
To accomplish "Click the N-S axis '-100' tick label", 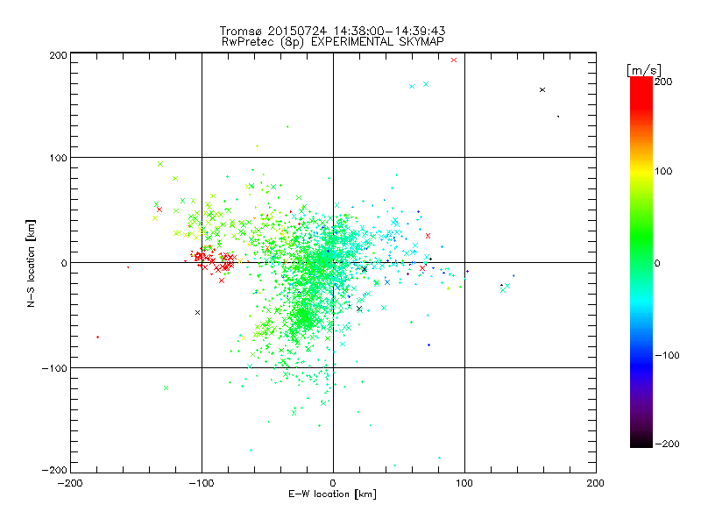I will pos(54,368).
